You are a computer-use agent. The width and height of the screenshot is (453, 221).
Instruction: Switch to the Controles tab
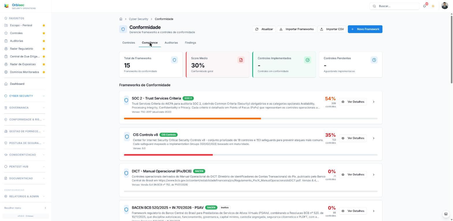pos(129,43)
